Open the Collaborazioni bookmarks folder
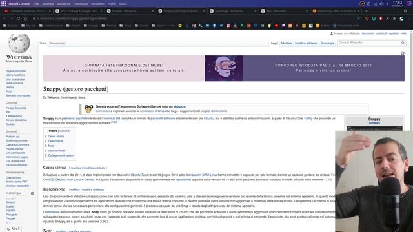Viewport: 413px width, 232px height. tap(52, 26)
